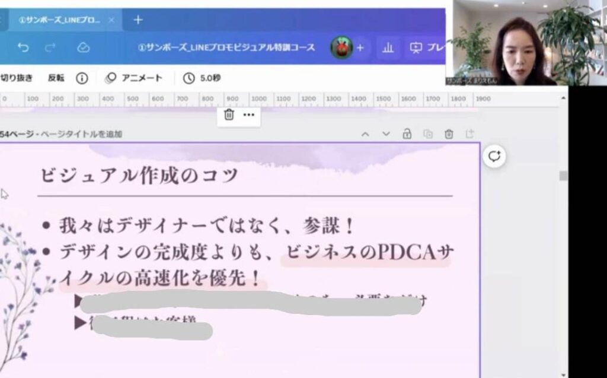Move page 54 up
The height and width of the screenshot is (378, 607).
[x=365, y=134]
